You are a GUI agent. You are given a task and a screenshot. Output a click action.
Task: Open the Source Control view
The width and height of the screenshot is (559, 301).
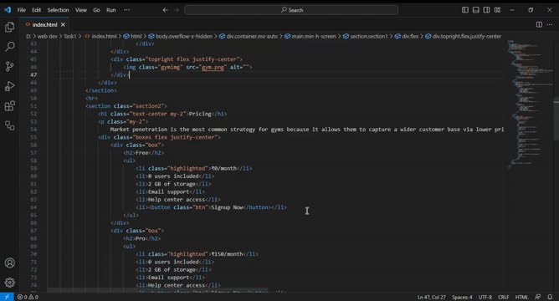click(x=10, y=66)
